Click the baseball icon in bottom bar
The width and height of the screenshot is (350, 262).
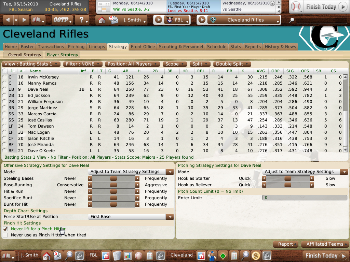click(x=138, y=255)
